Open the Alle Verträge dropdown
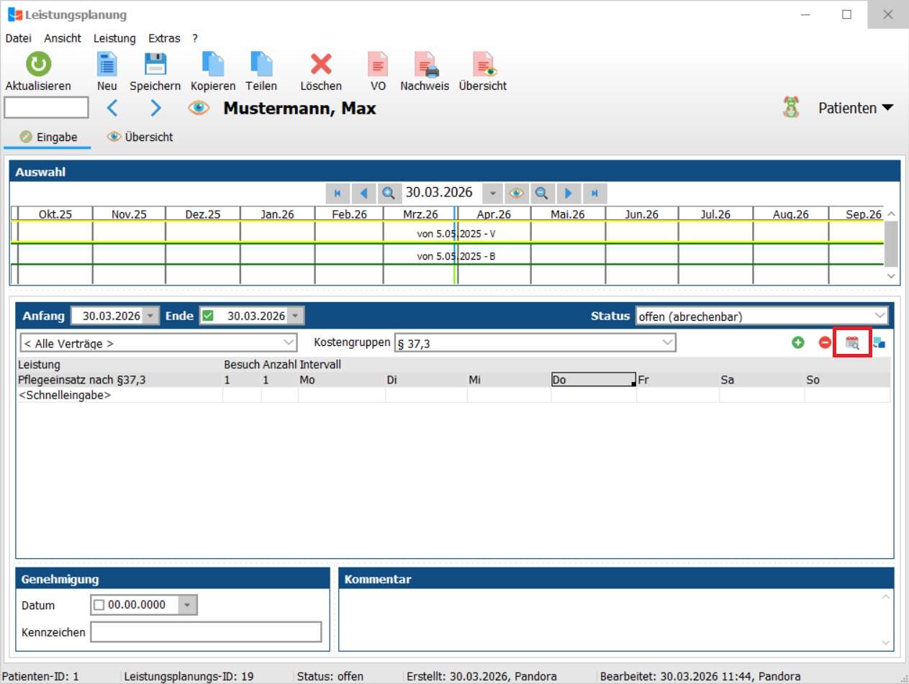Viewport: 909px width, 684px height. [x=289, y=344]
